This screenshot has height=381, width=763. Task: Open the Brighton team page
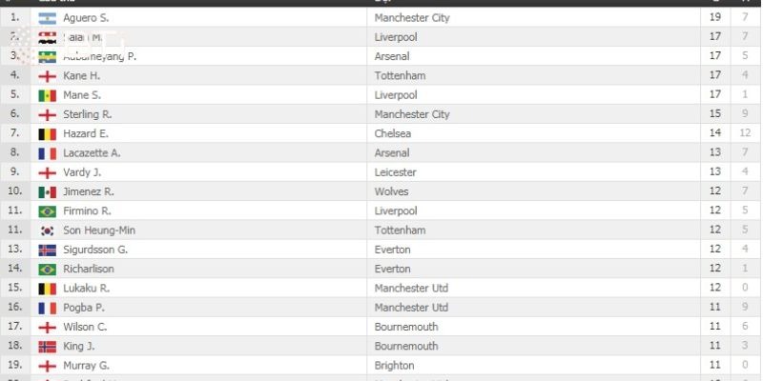394,365
